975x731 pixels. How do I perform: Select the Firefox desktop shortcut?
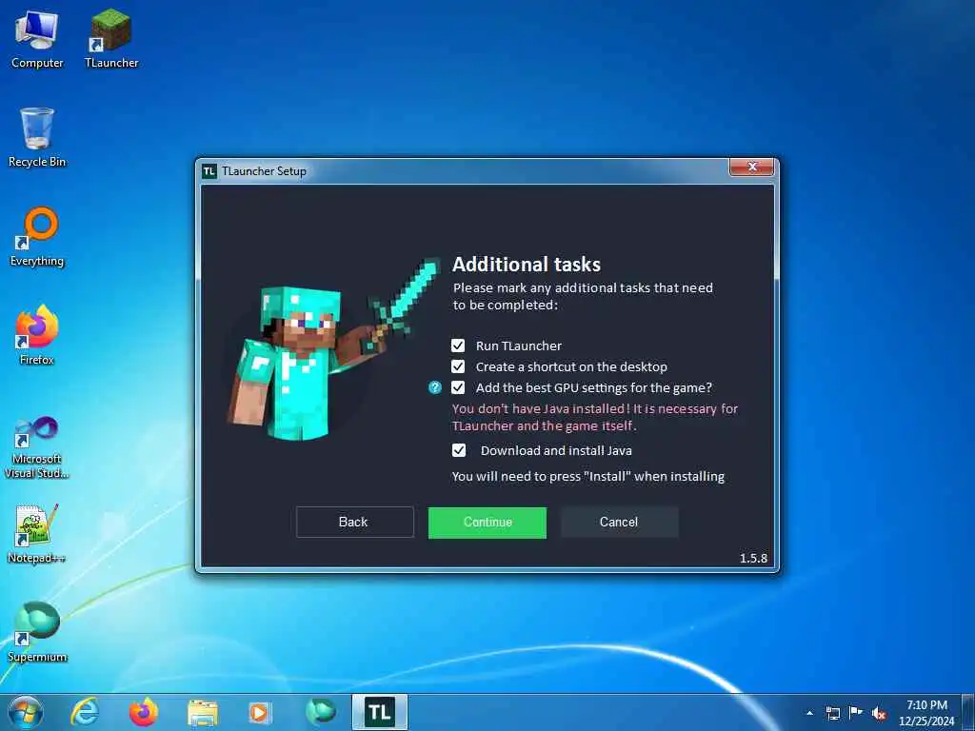pos(37,335)
